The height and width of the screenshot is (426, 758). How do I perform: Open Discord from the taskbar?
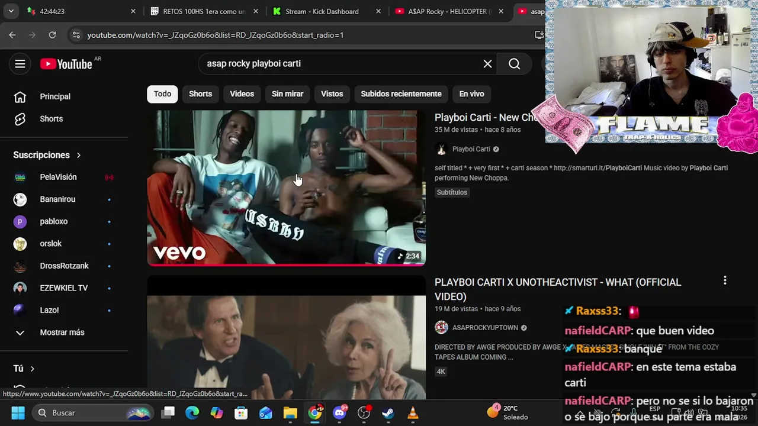point(340,412)
